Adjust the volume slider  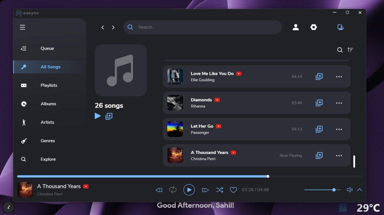click(322, 190)
